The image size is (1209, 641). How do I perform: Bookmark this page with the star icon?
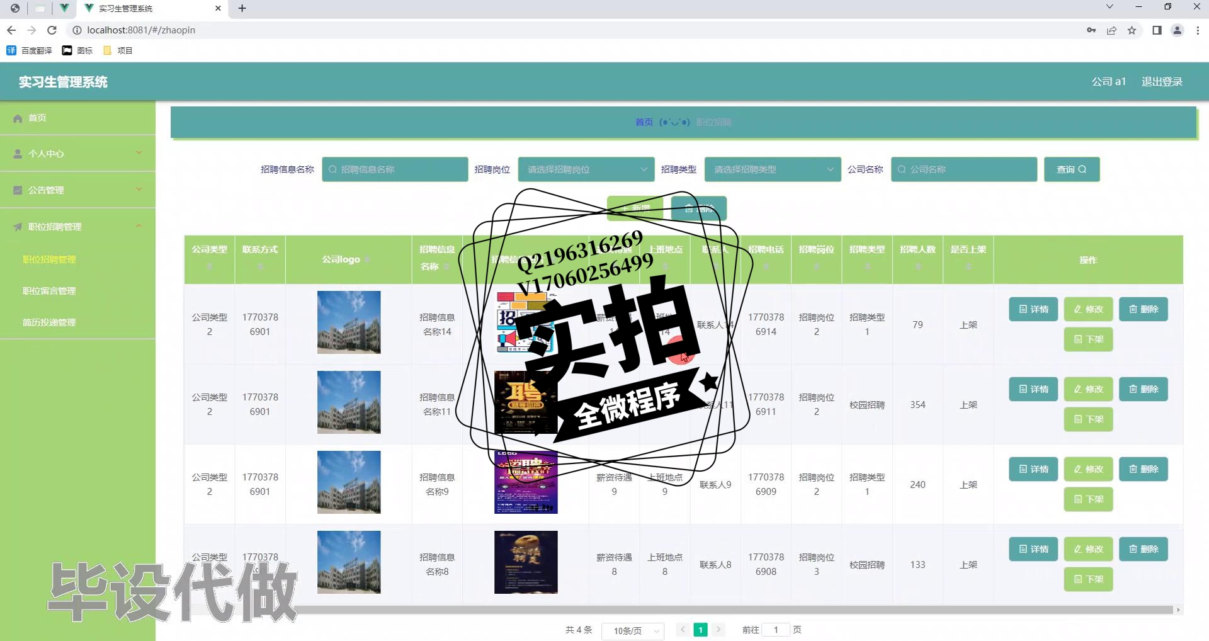(x=1132, y=30)
